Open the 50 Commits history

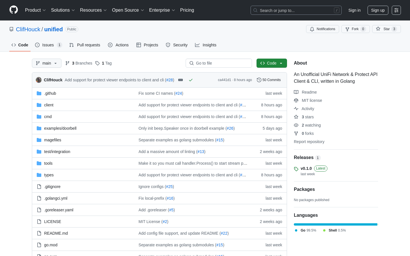point(269,80)
